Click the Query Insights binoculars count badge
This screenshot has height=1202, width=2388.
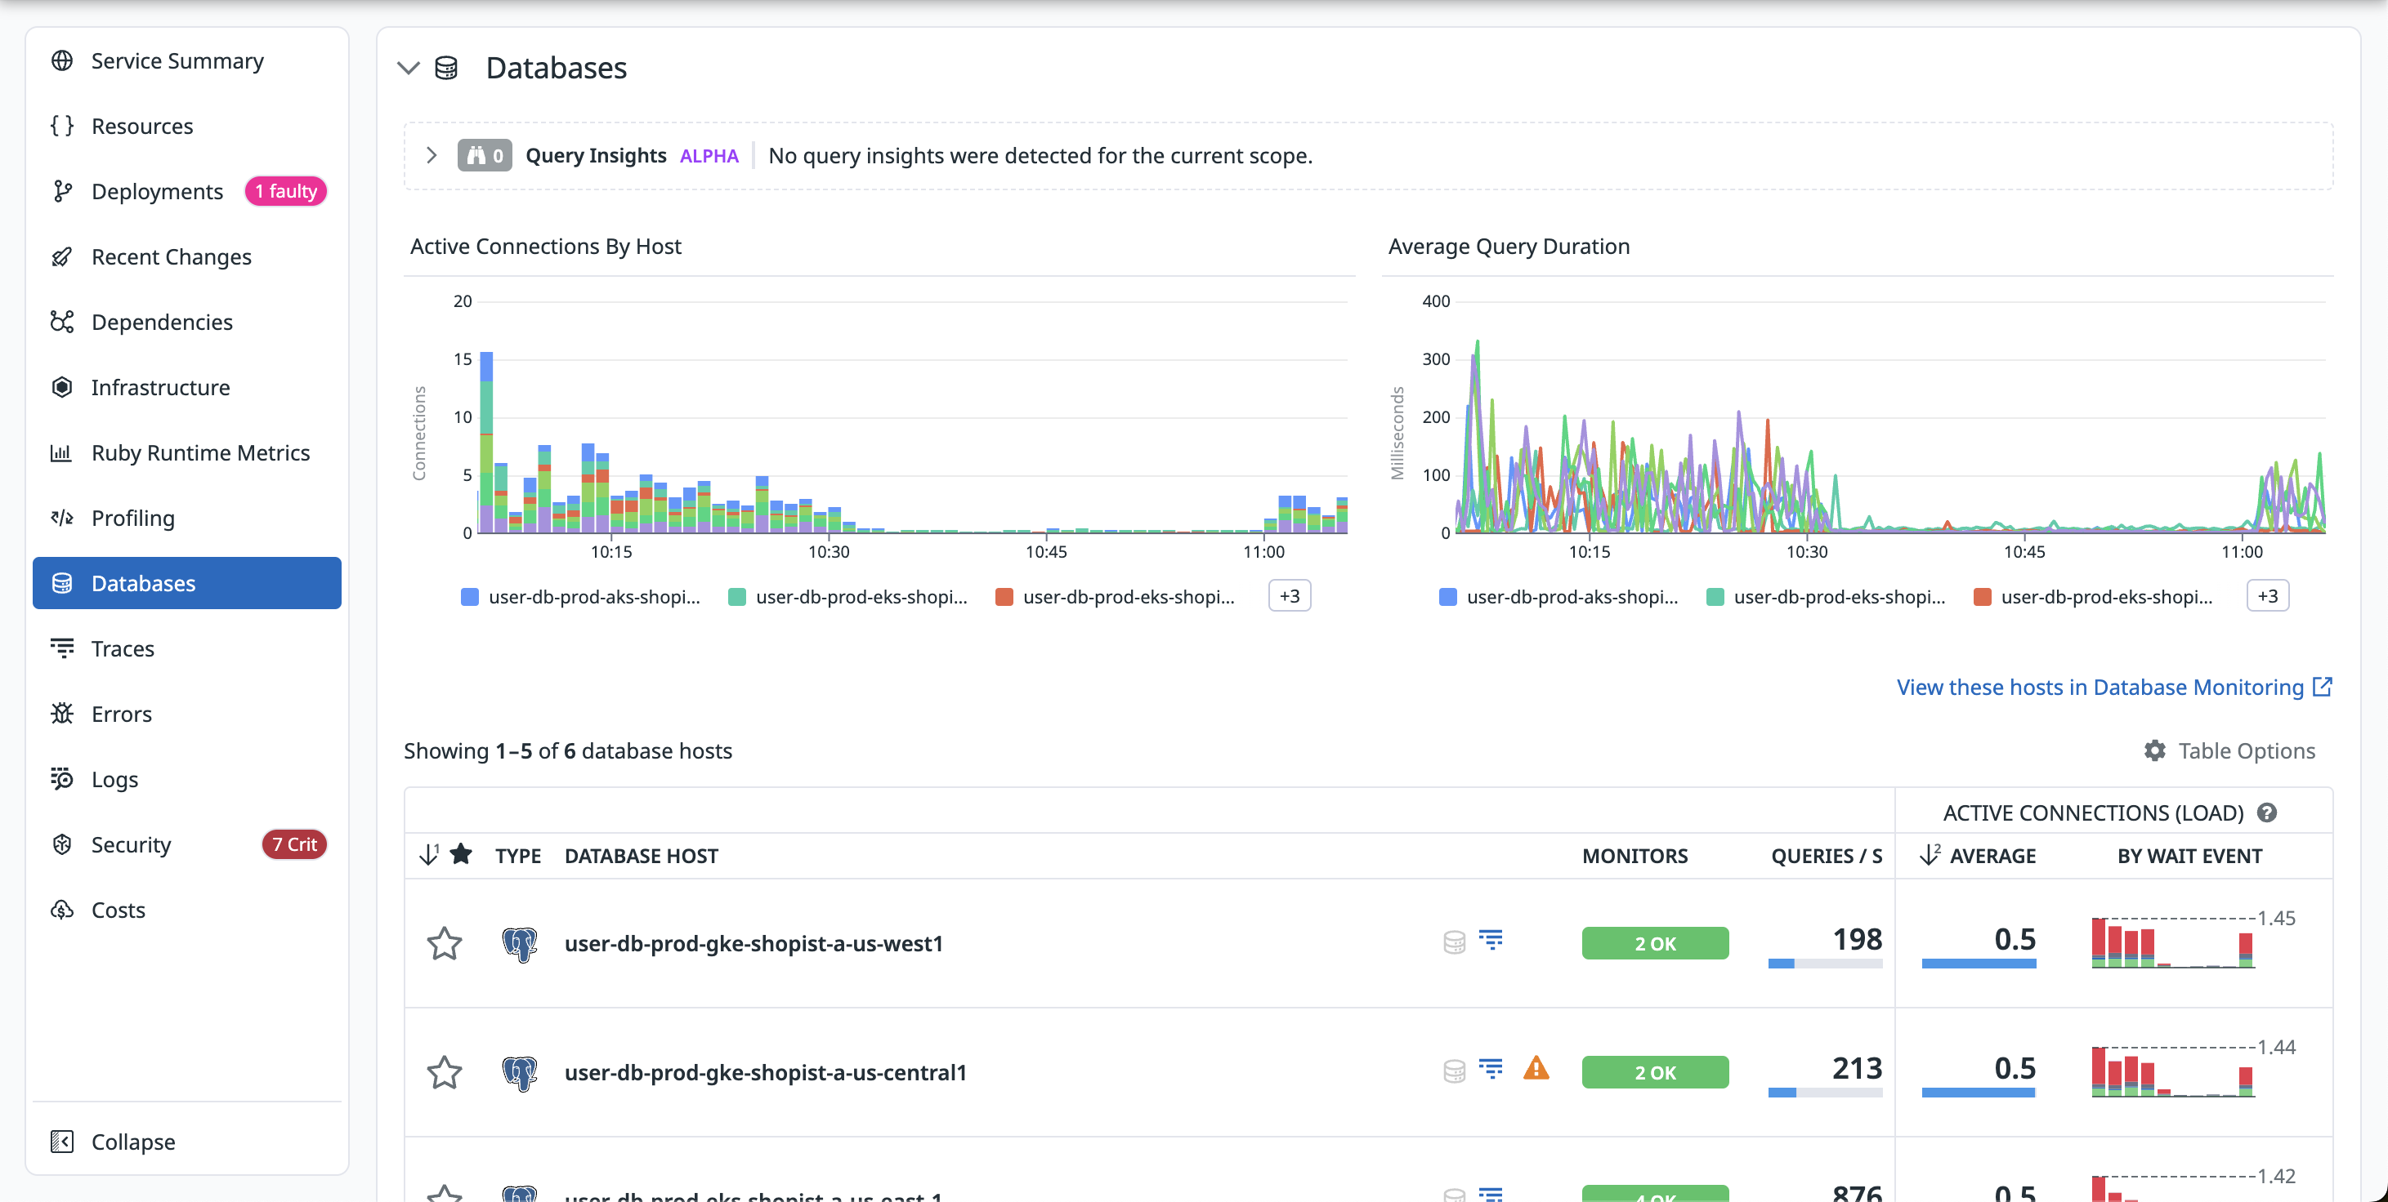tap(484, 156)
